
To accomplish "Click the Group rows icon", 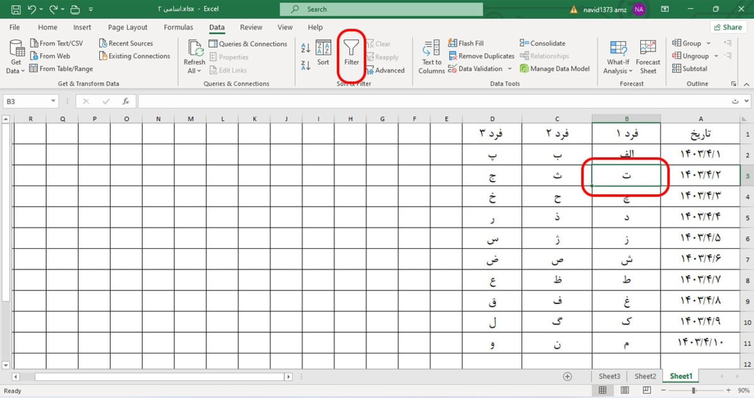I will (677, 43).
